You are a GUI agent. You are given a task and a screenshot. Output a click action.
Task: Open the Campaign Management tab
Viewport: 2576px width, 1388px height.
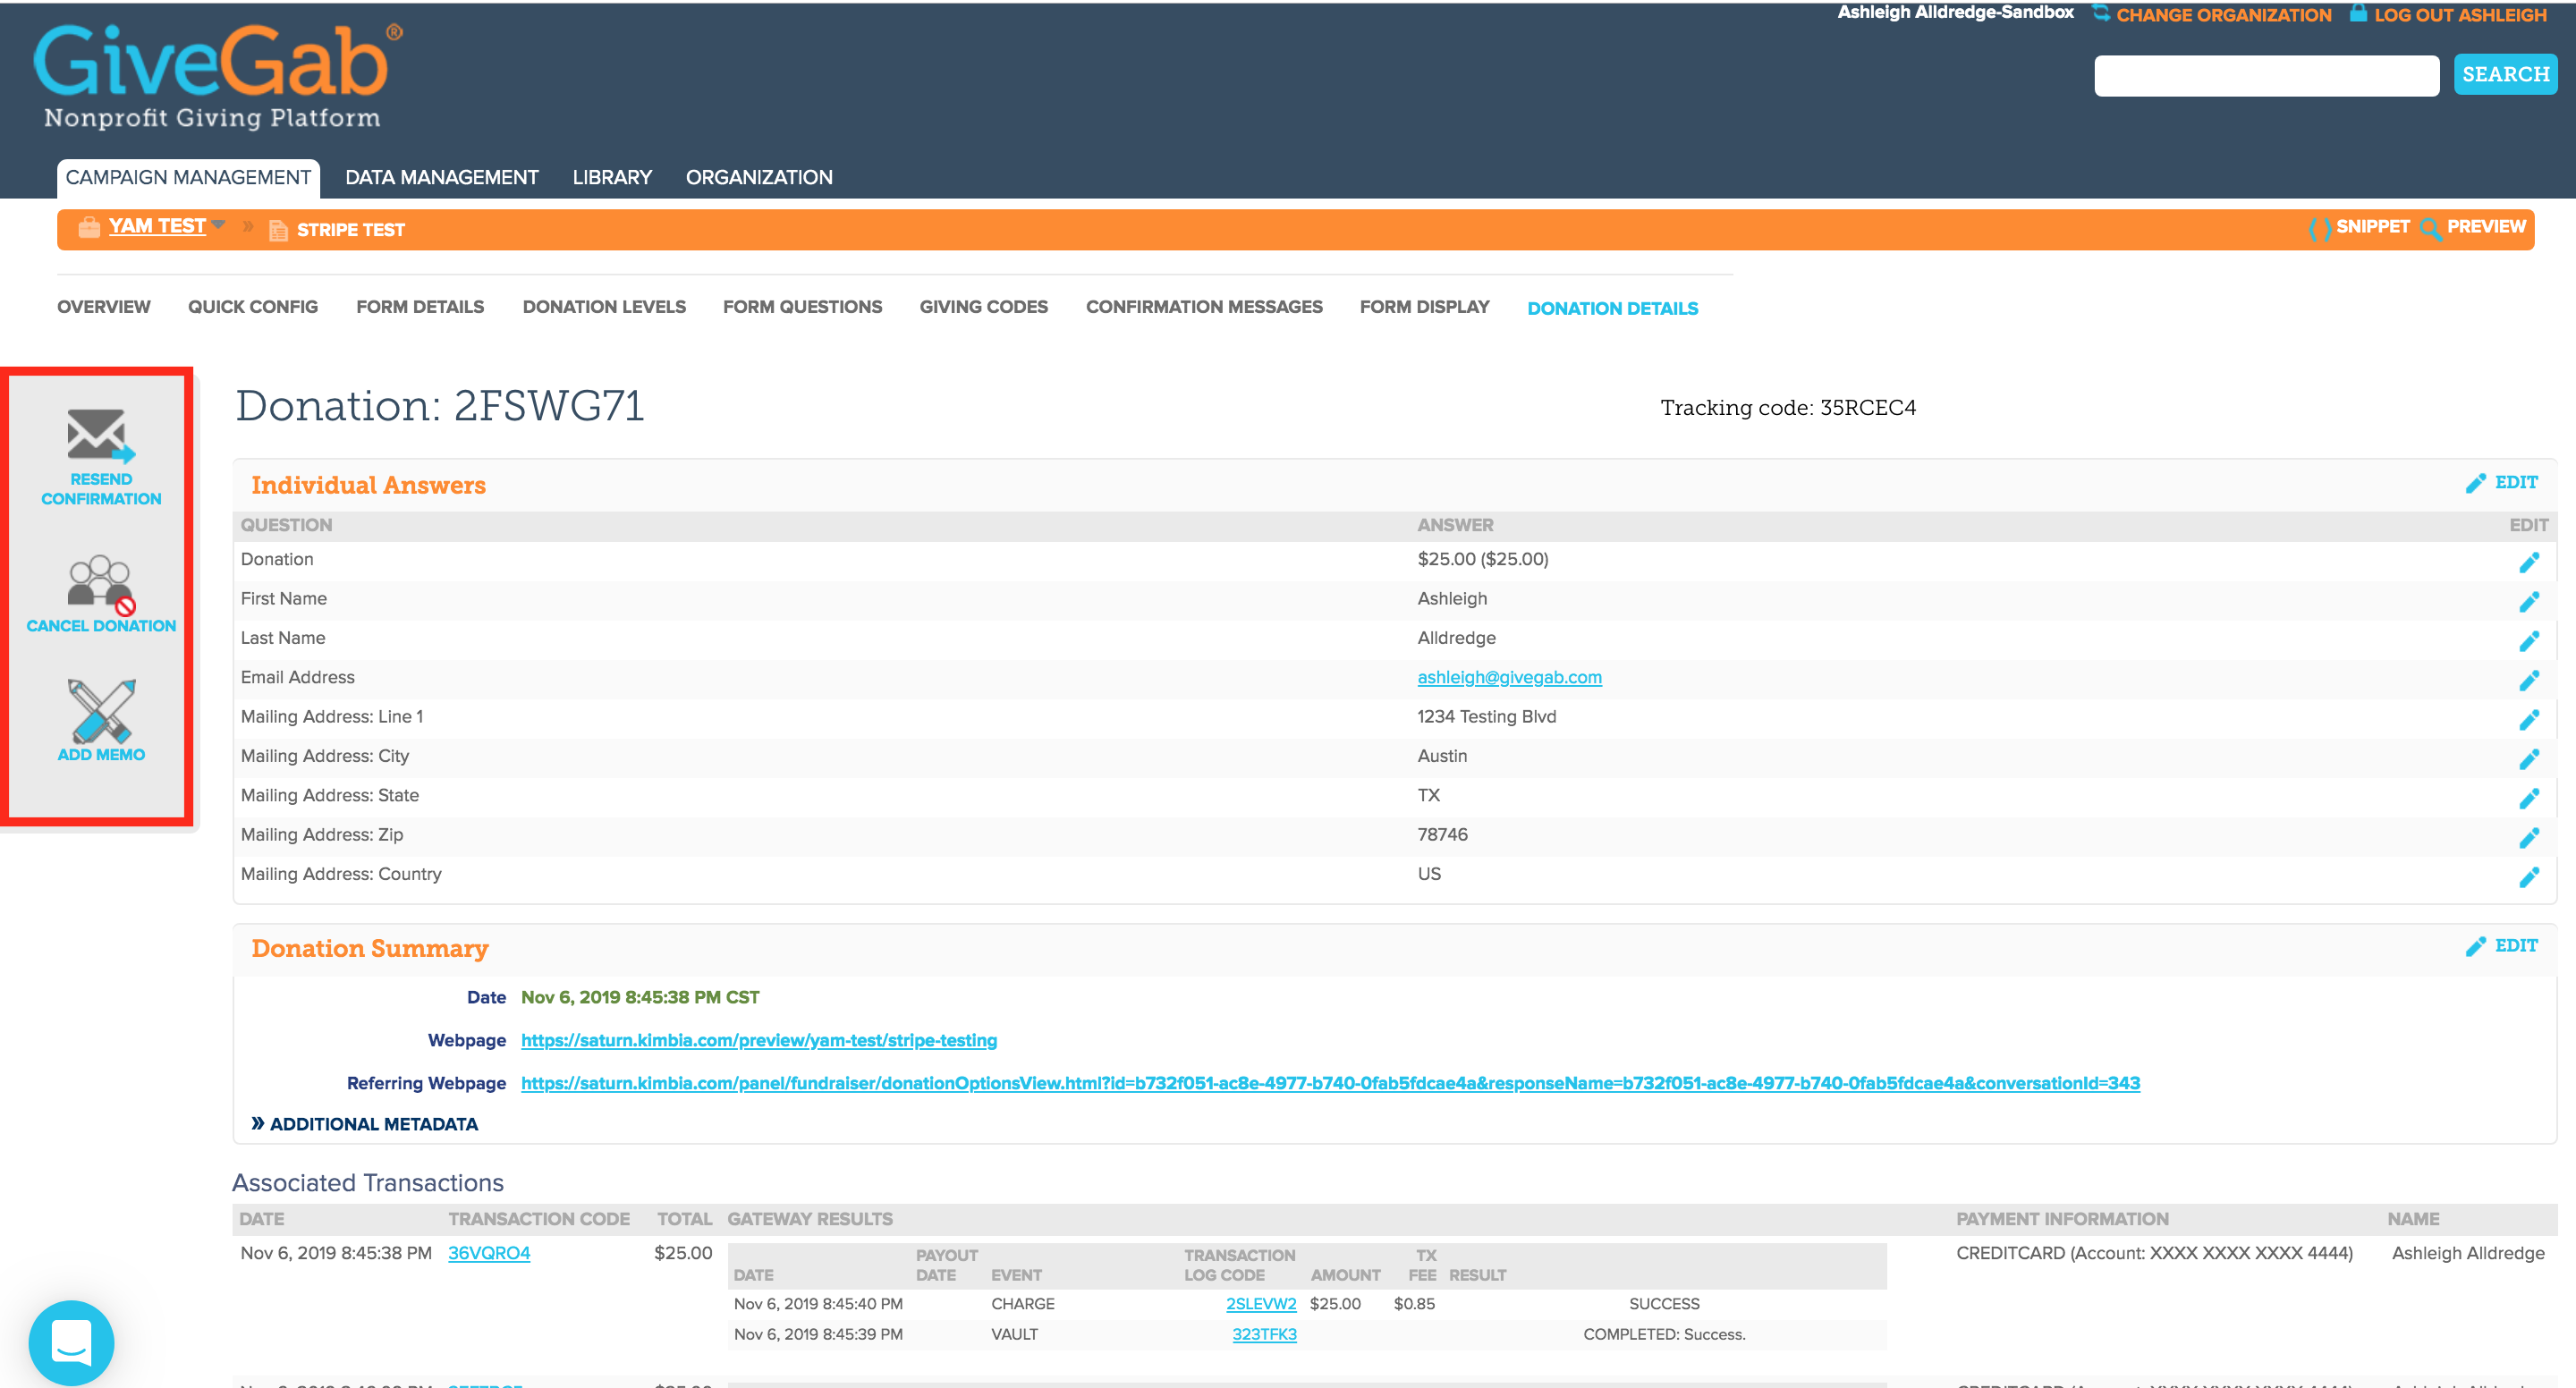pyautogui.click(x=188, y=177)
